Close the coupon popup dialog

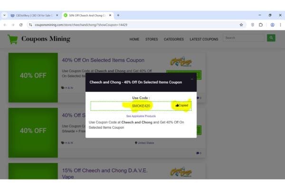click(x=192, y=79)
